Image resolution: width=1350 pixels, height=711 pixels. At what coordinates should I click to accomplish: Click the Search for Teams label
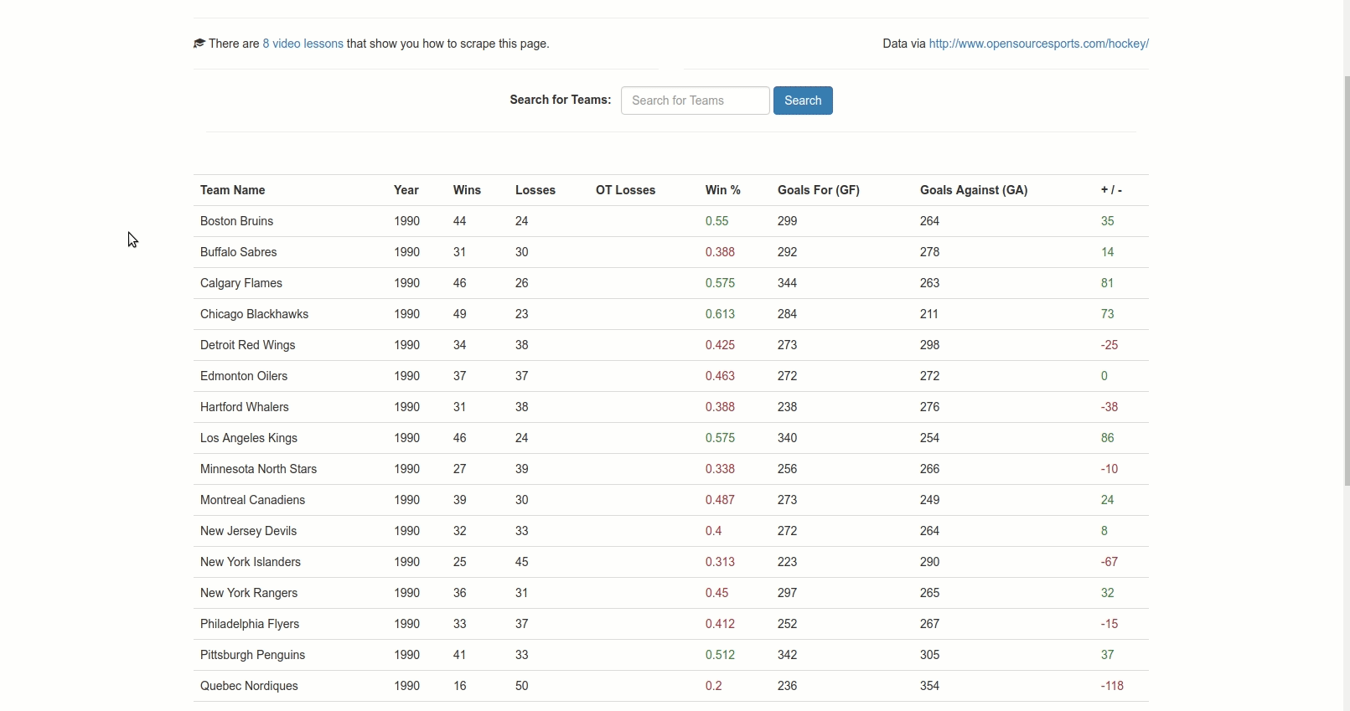point(561,100)
